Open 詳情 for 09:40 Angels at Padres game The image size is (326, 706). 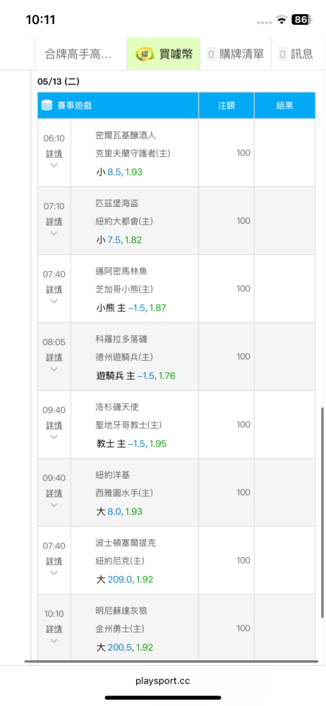tap(54, 425)
